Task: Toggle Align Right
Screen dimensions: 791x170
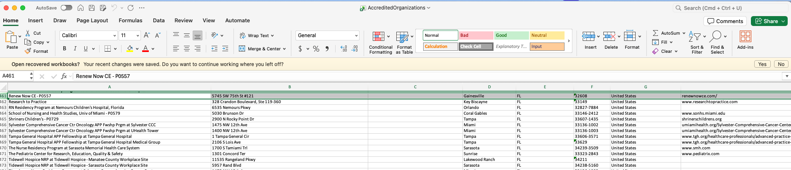Action: pos(198,49)
